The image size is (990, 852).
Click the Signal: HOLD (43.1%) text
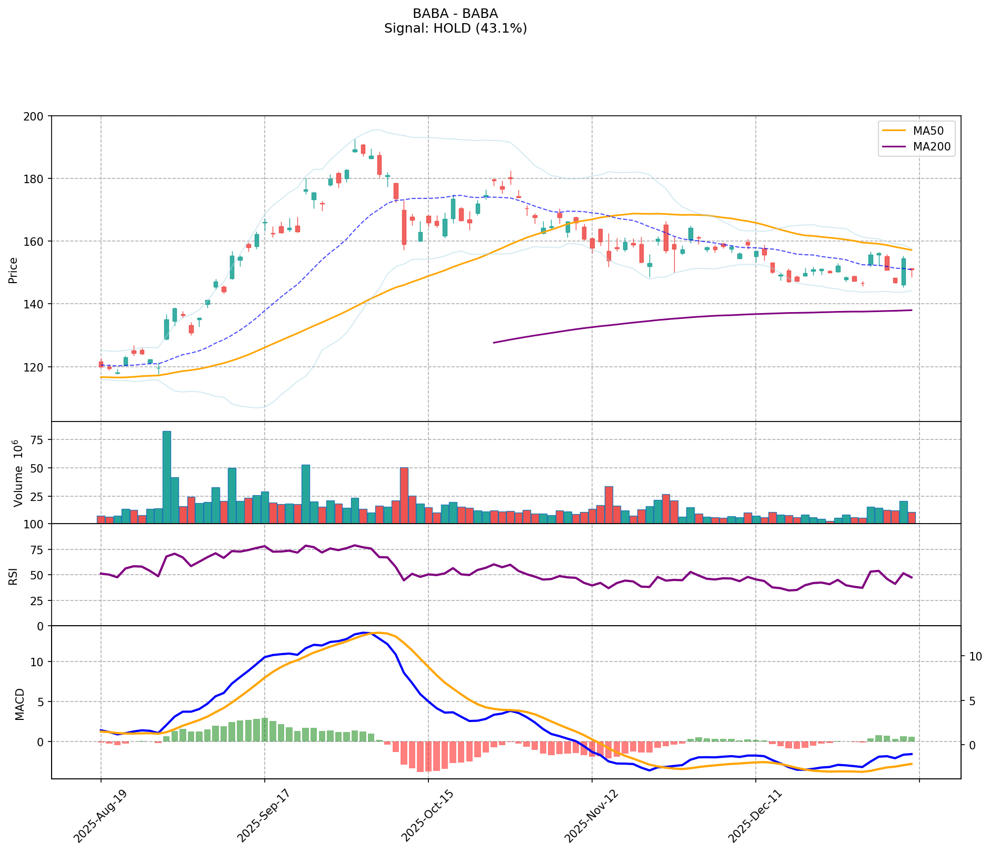click(x=455, y=28)
